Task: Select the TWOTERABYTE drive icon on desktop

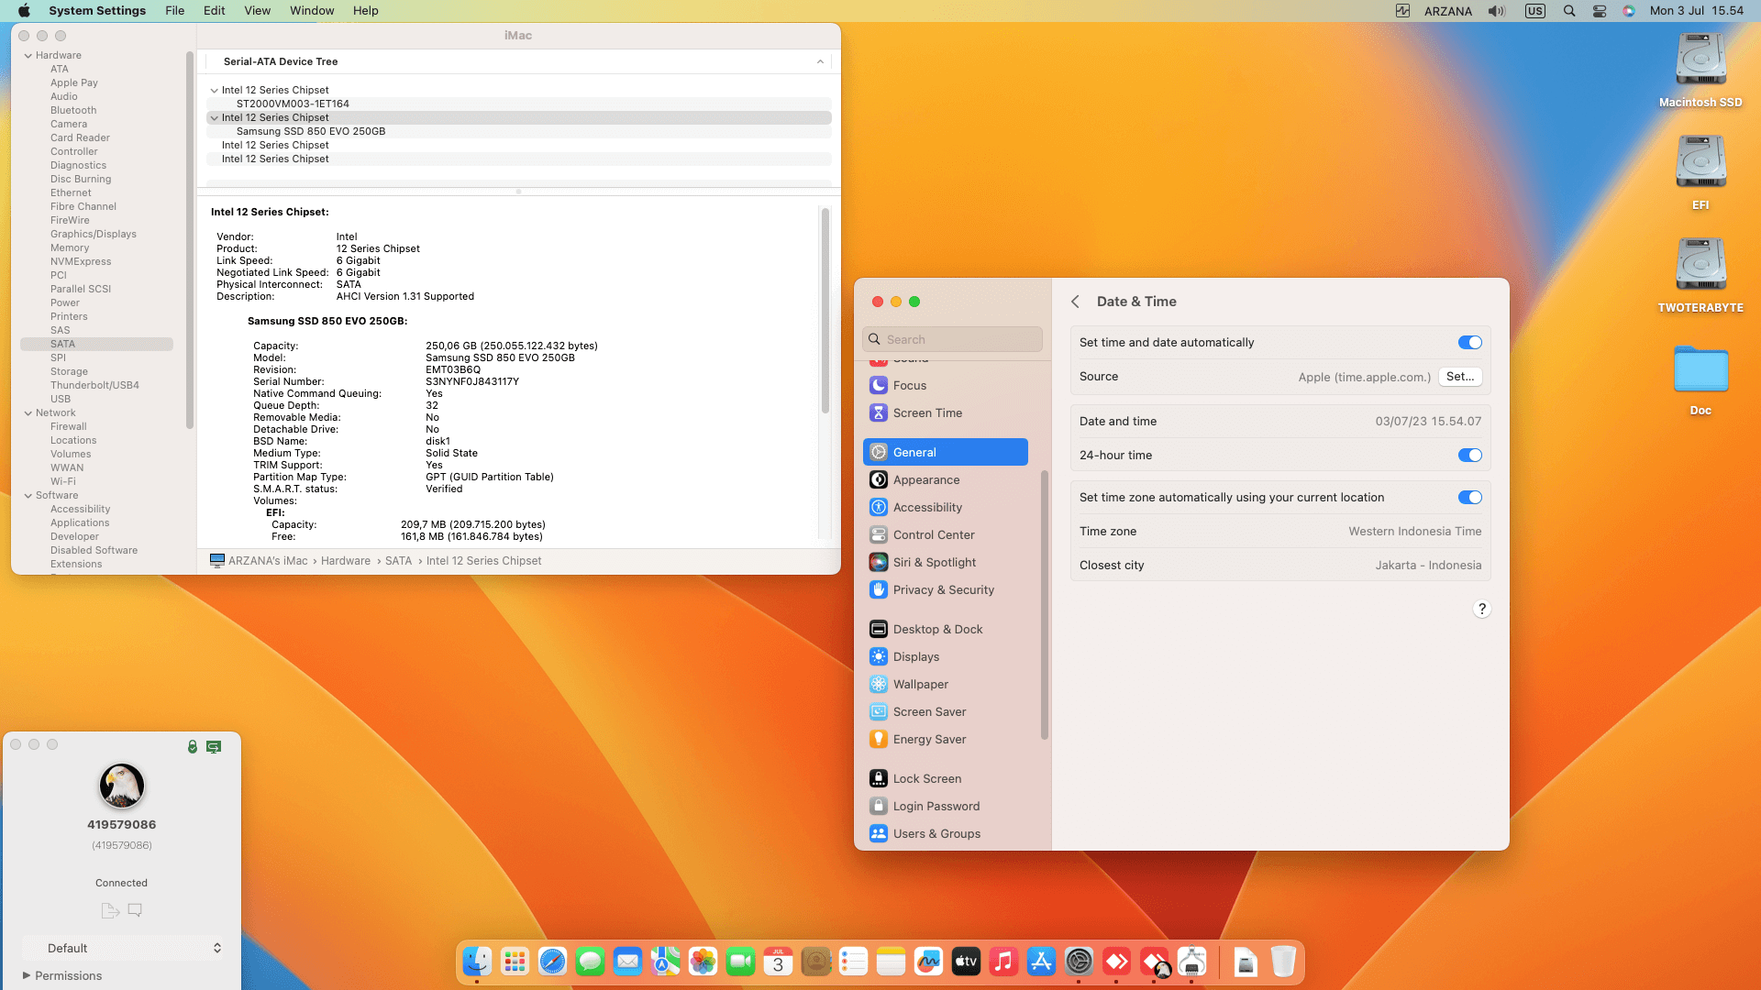Action: 1700,276
